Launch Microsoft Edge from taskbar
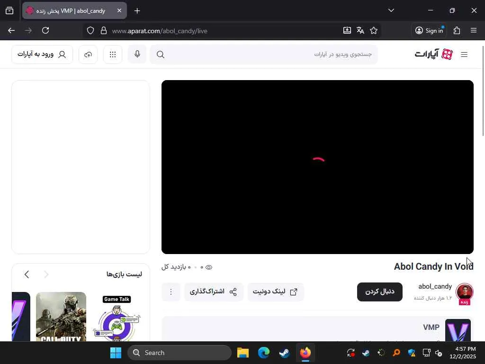Screen dimensions: 485x364 click(x=263, y=353)
